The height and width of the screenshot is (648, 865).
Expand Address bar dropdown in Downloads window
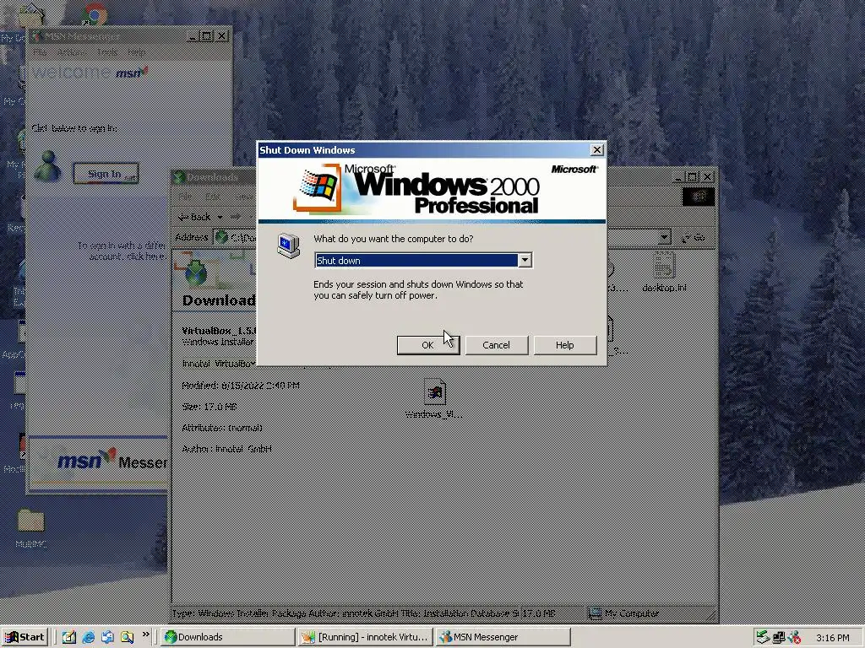(x=664, y=237)
